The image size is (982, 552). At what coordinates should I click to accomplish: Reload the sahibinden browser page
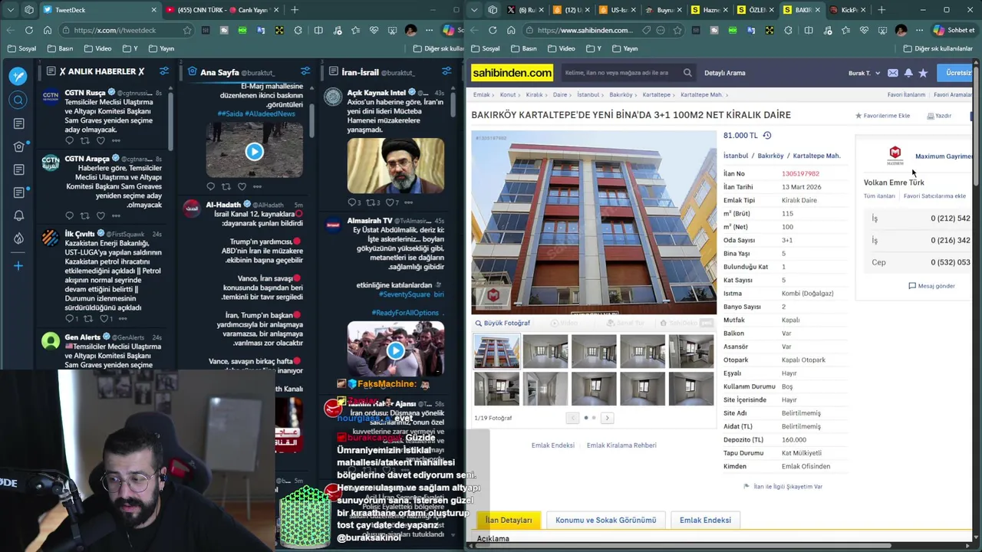(x=493, y=31)
